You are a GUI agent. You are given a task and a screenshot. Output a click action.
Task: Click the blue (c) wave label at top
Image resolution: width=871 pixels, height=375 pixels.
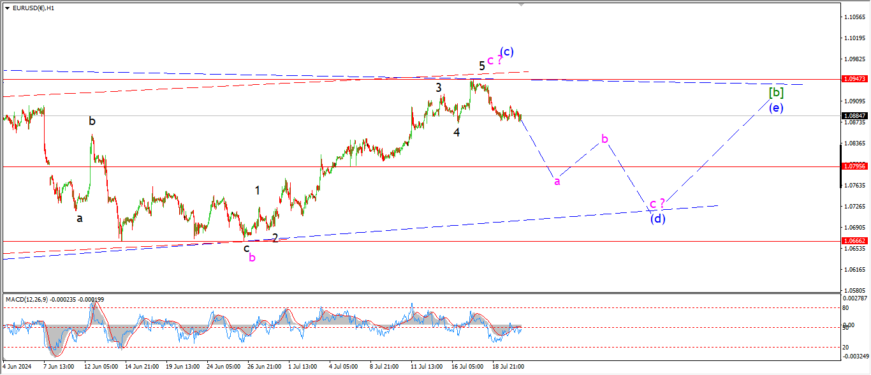pyautogui.click(x=506, y=52)
